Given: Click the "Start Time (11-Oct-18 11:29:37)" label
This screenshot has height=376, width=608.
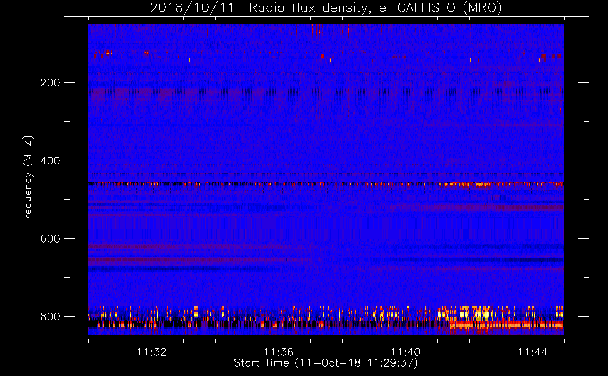Looking at the screenshot, I should tap(326, 363).
